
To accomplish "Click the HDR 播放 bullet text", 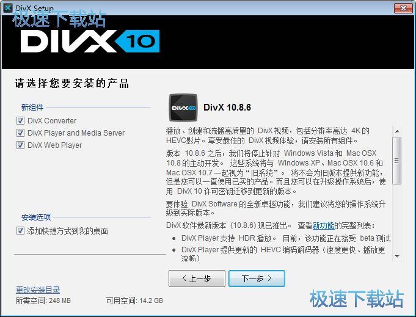I will [x=286, y=238].
